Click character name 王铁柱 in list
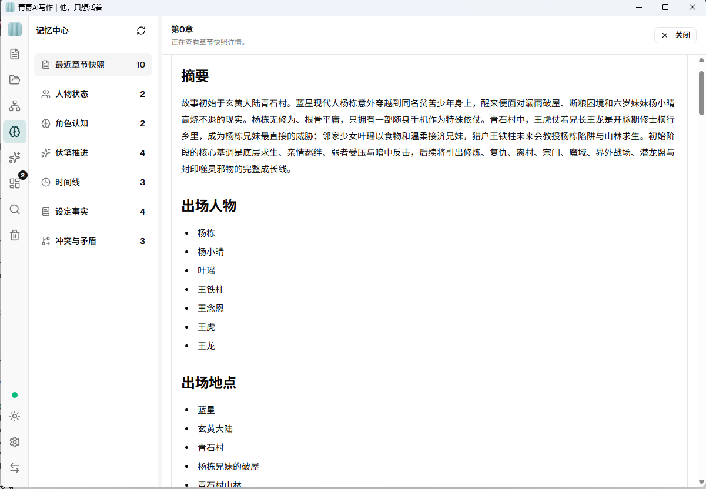The width and height of the screenshot is (706, 489). click(x=211, y=290)
